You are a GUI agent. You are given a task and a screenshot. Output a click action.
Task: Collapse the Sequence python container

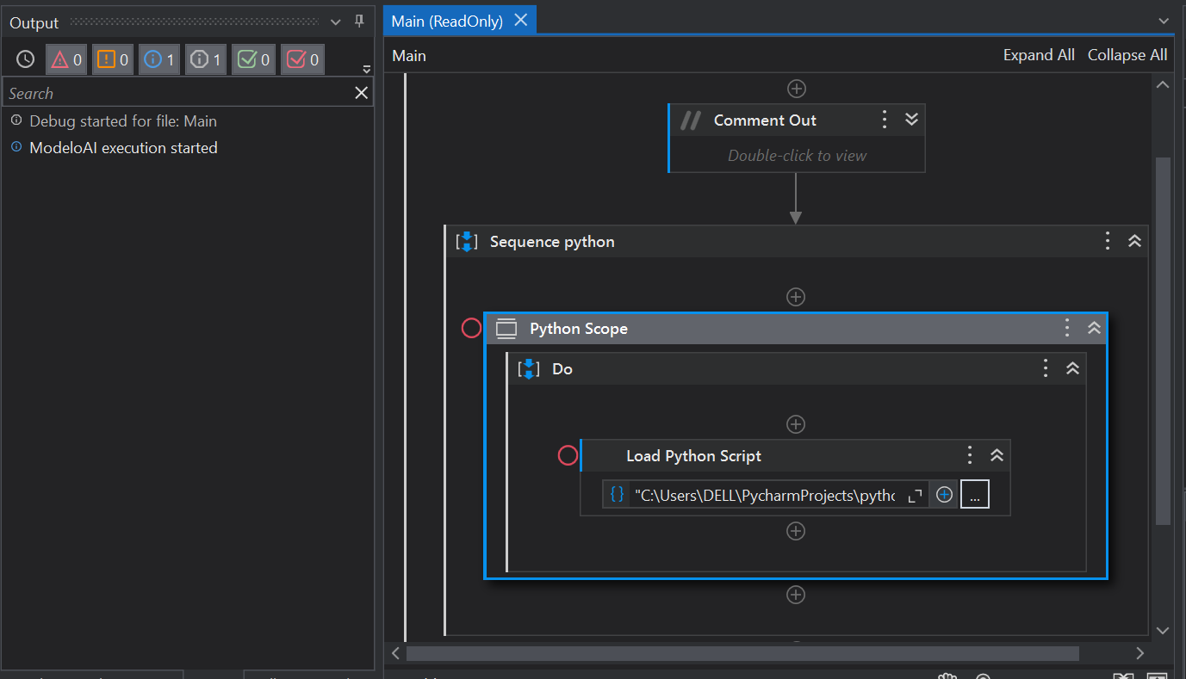point(1134,242)
